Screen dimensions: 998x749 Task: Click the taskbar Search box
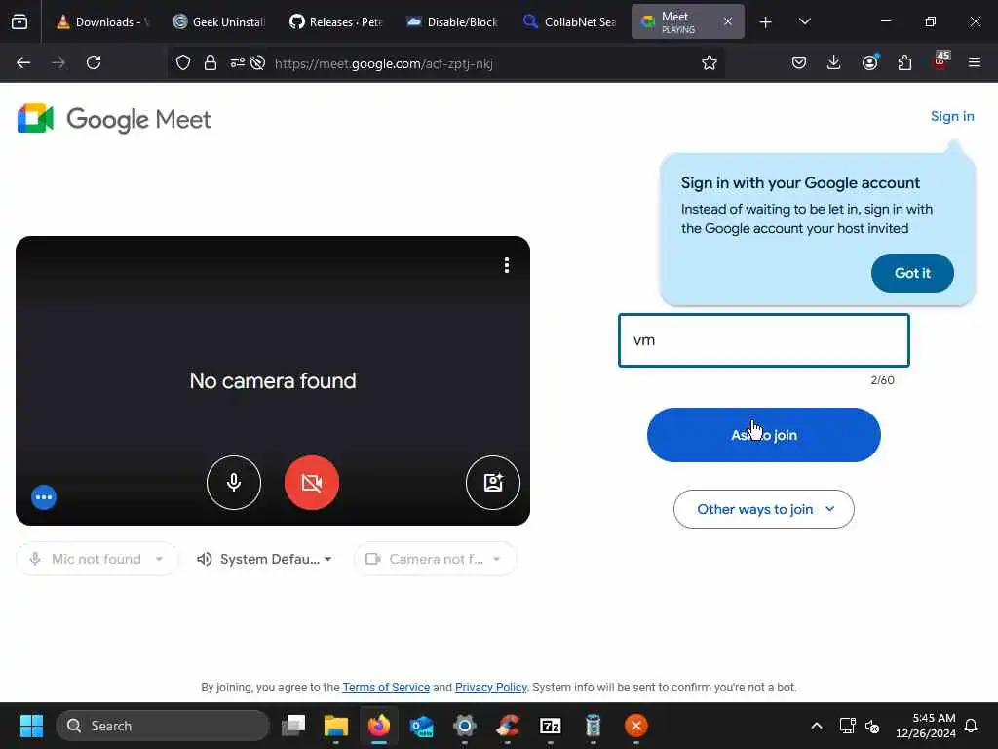(x=163, y=726)
